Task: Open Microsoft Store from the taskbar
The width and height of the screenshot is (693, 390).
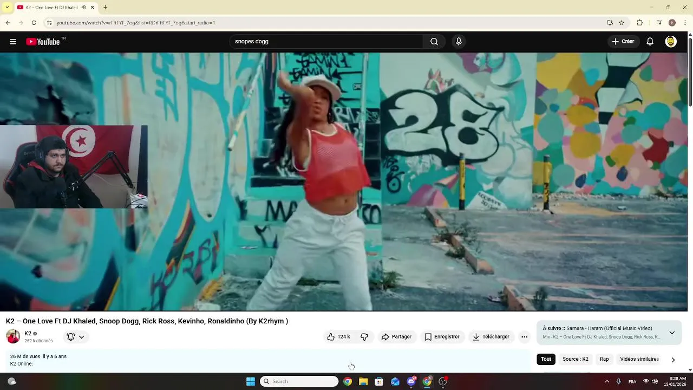Action: (379, 381)
